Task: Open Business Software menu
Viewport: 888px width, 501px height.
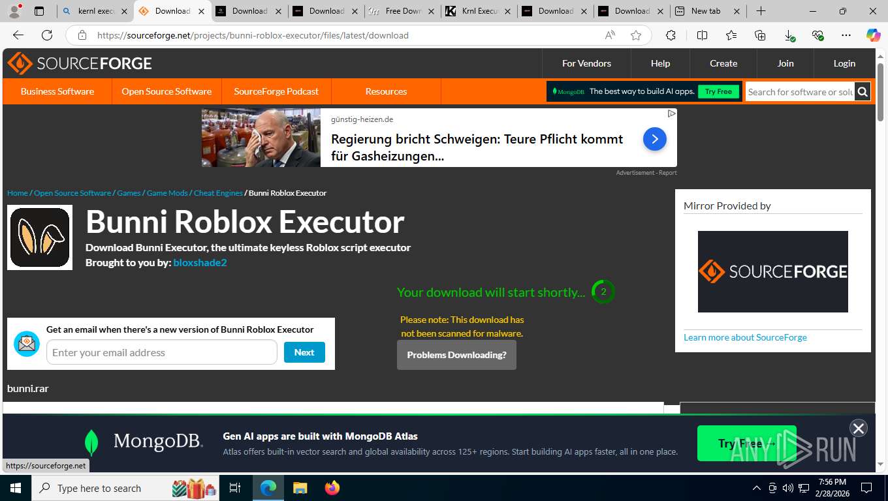Action: (57, 91)
